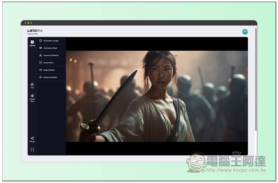278x183 pixels.
Task: Click the Animation Style icon
Action: 40,48
